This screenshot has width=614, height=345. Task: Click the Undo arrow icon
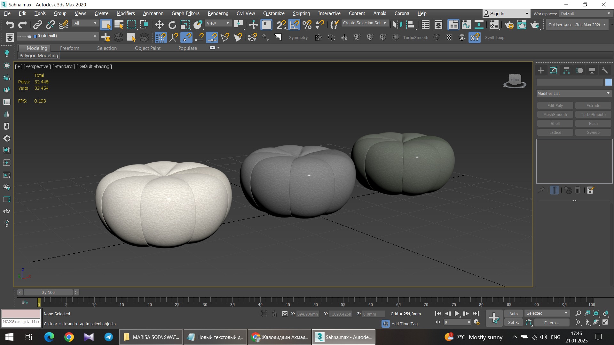click(x=10, y=25)
